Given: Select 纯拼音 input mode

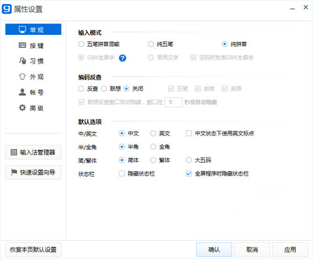Looking at the screenshot, I should (x=224, y=44).
